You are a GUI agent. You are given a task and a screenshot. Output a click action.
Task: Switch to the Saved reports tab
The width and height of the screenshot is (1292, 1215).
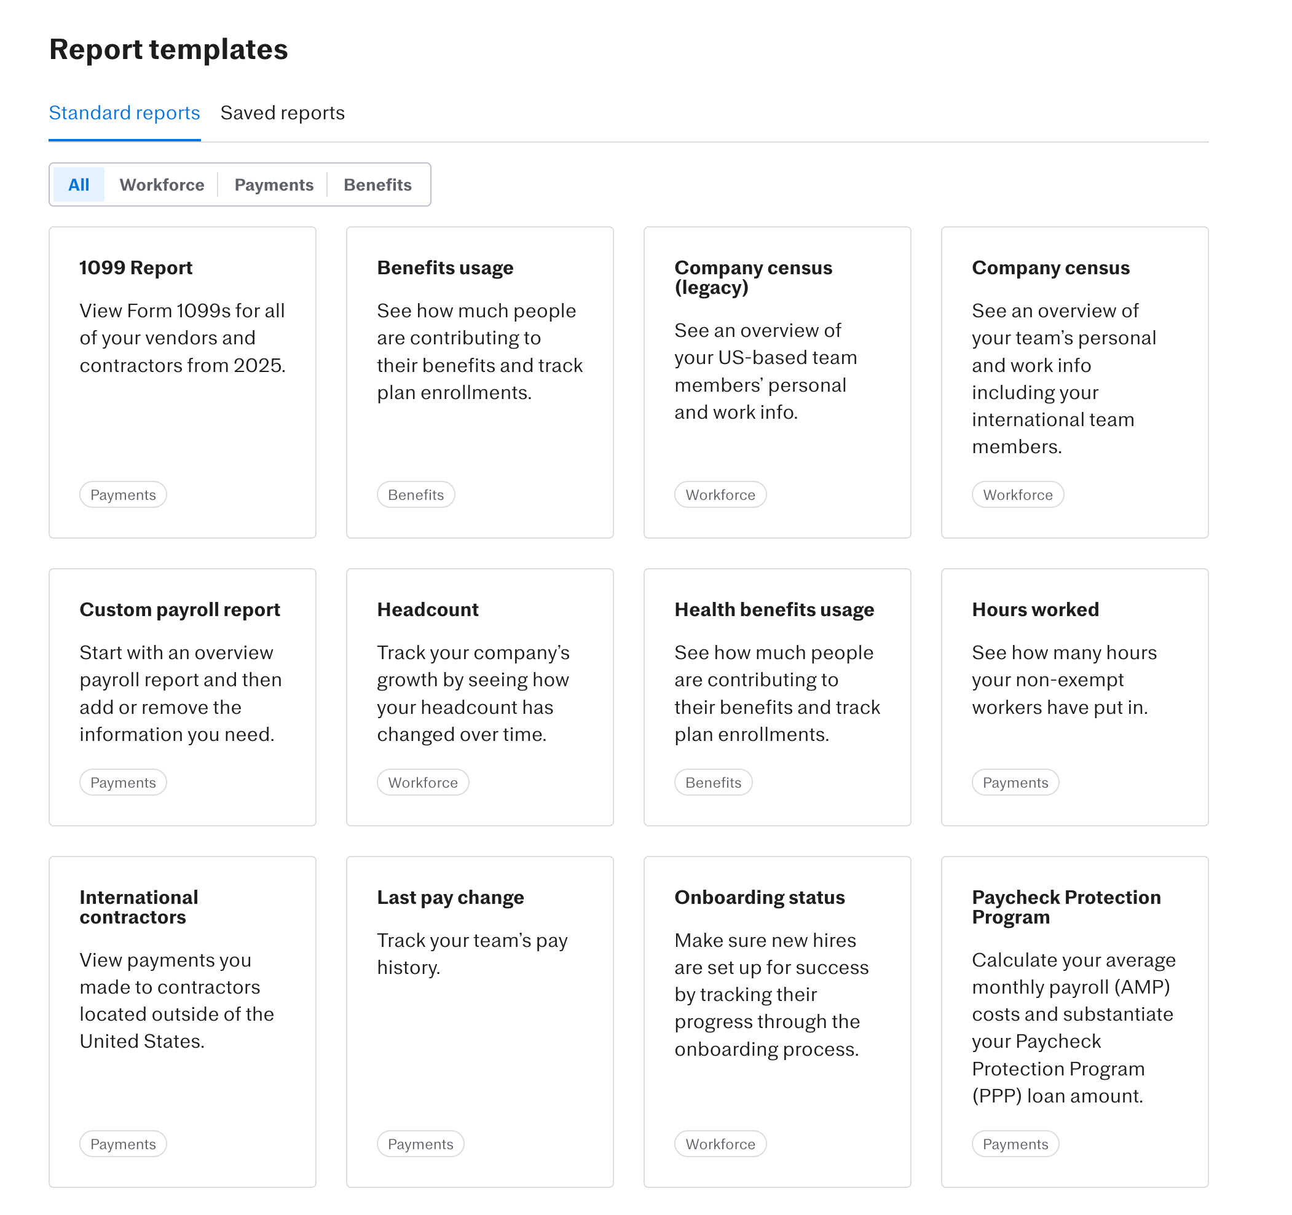pos(282,113)
